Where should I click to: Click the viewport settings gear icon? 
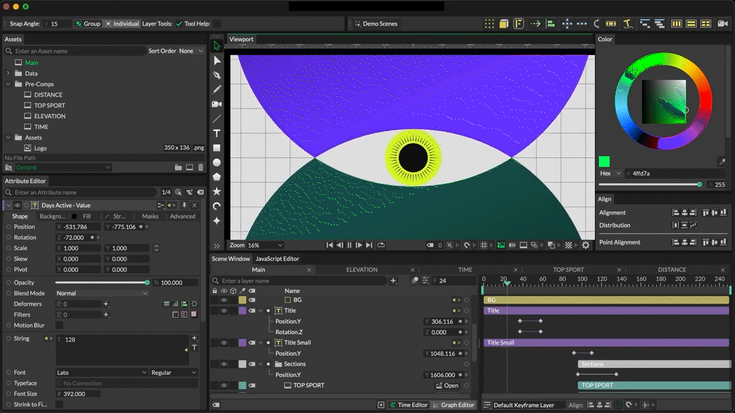586,245
